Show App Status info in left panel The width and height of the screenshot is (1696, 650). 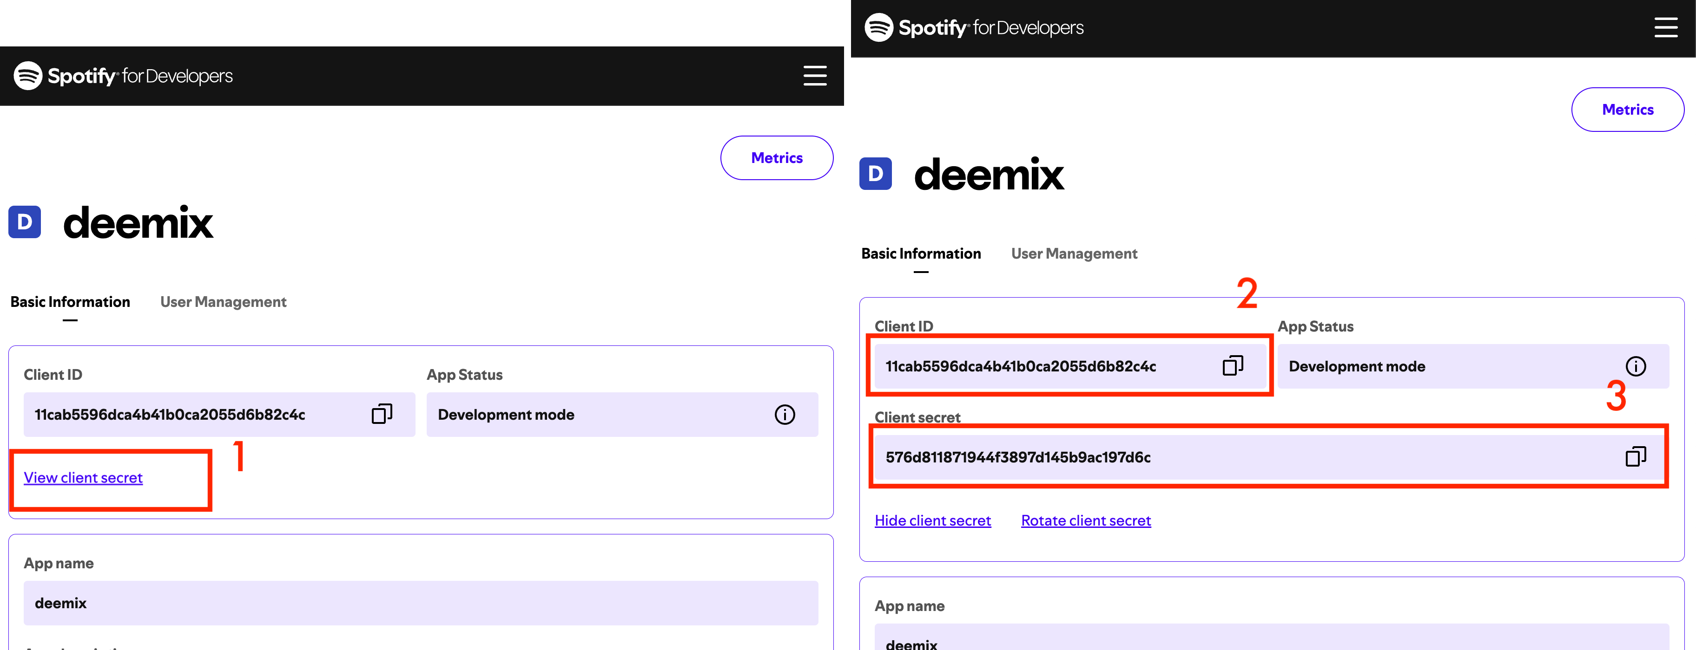click(x=785, y=415)
